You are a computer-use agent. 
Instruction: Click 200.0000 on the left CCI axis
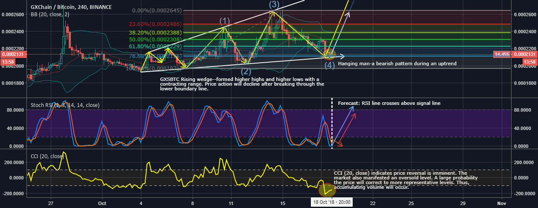[14, 162]
